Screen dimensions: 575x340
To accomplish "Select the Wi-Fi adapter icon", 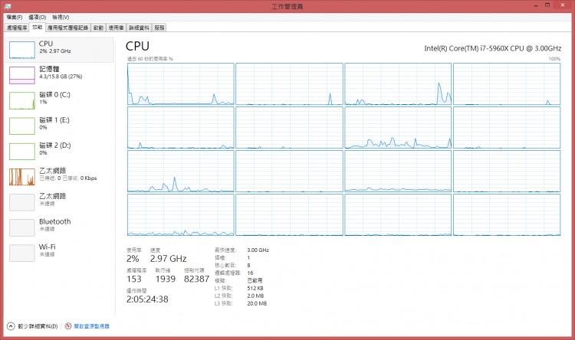I will click(x=21, y=252).
